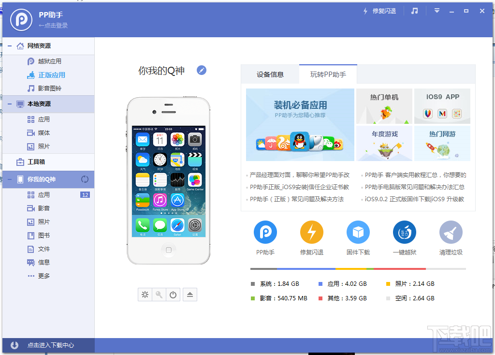The width and height of the screenshot is (495, 355).
Task: Click the 你我的Q神 device name heading
Action: tap(161, 71)
